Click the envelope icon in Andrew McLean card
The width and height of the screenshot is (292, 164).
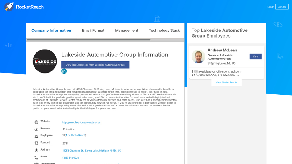(x=195, y=71)
